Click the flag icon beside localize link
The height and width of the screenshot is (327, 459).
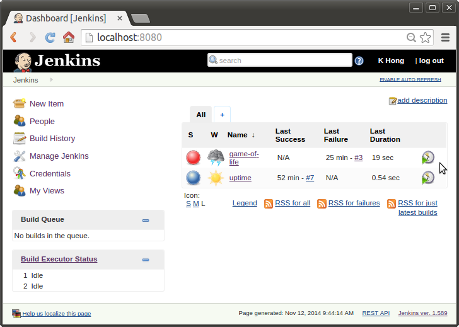point(16,314)
